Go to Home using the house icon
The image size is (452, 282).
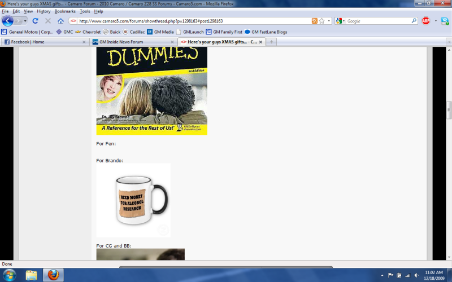point(60,21)
